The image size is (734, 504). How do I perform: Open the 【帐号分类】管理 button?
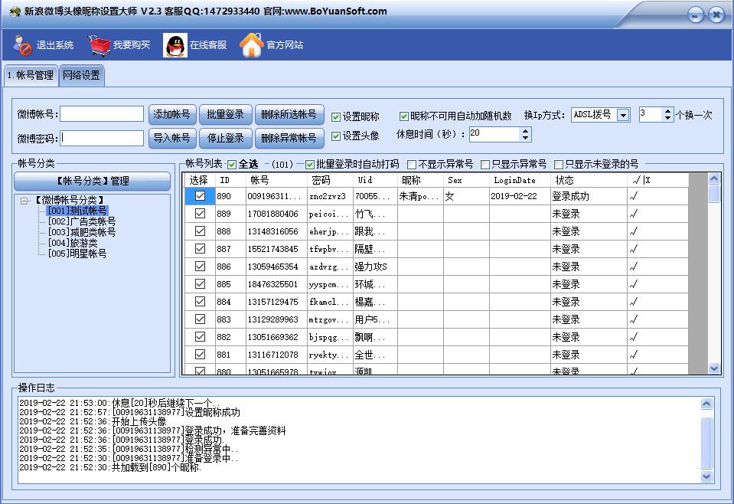click(x=92, y=182)
